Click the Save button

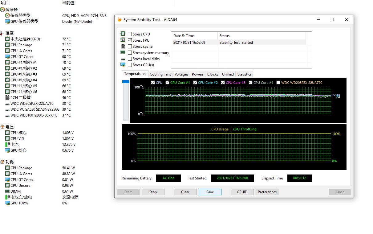tap(210, 192)
